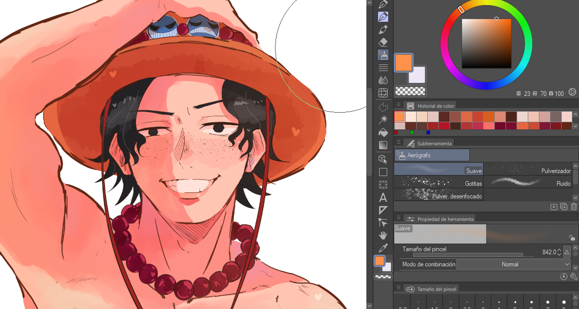
Task: Select the mesh grid tool icon
Action: coord(383,93)
